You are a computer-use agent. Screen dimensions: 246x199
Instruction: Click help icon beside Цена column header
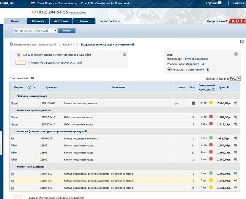tap(228, 88)
